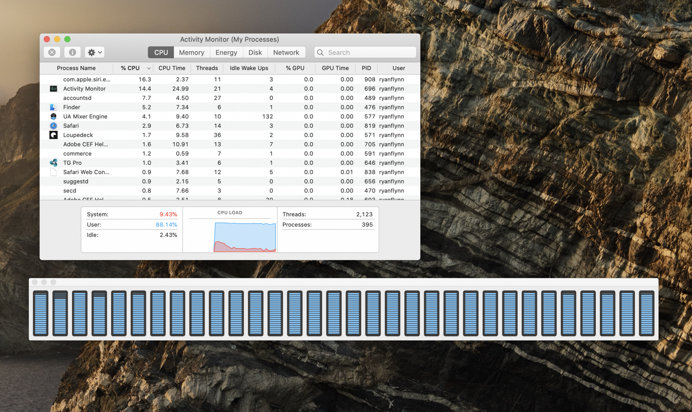Switch to the CPU tab

pos(161,52)
